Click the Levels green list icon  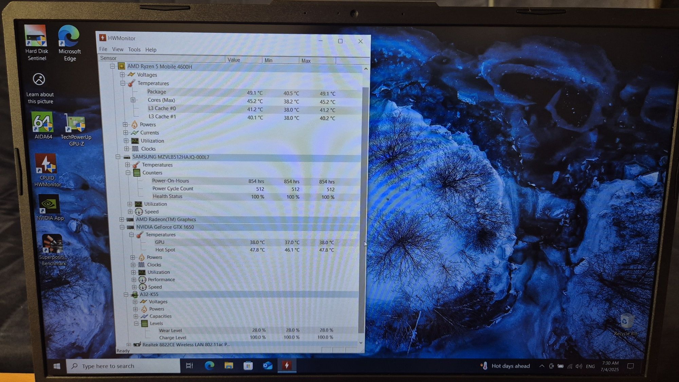pos(145,323)
